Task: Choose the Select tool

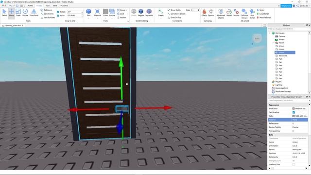Action: point(4,13)
